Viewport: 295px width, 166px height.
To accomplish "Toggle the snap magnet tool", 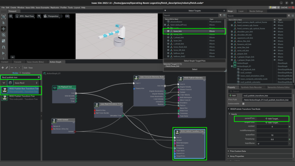I will point(4,47).
